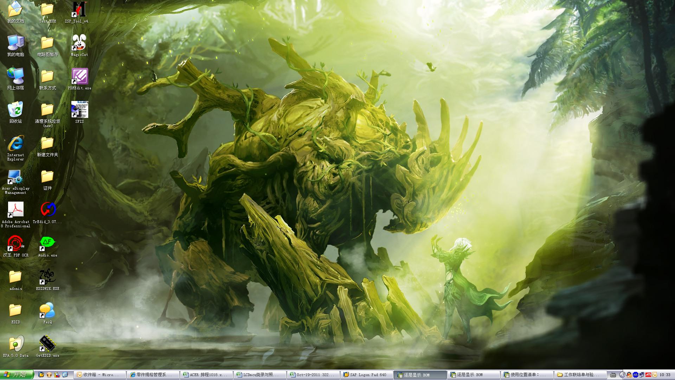675x380 pixels.
Task: Click the pressed 逐层显示 BOM taskbar button
Action: point(420,375)
